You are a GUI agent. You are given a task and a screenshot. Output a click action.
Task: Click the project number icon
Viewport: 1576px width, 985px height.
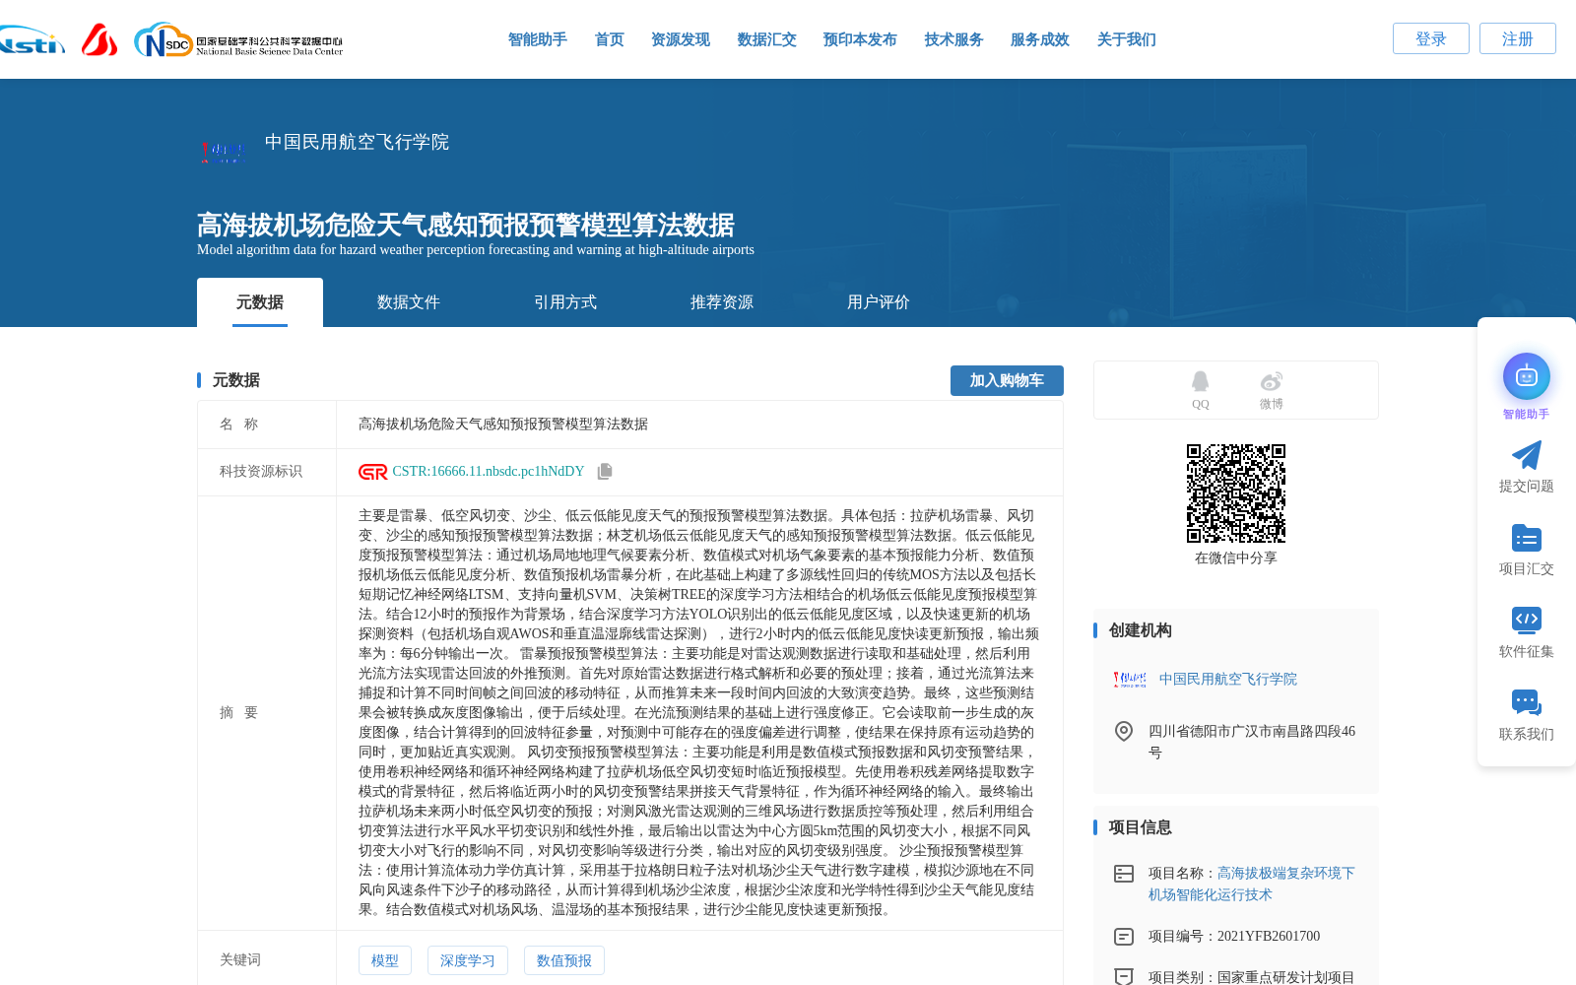coord(1124,937)
